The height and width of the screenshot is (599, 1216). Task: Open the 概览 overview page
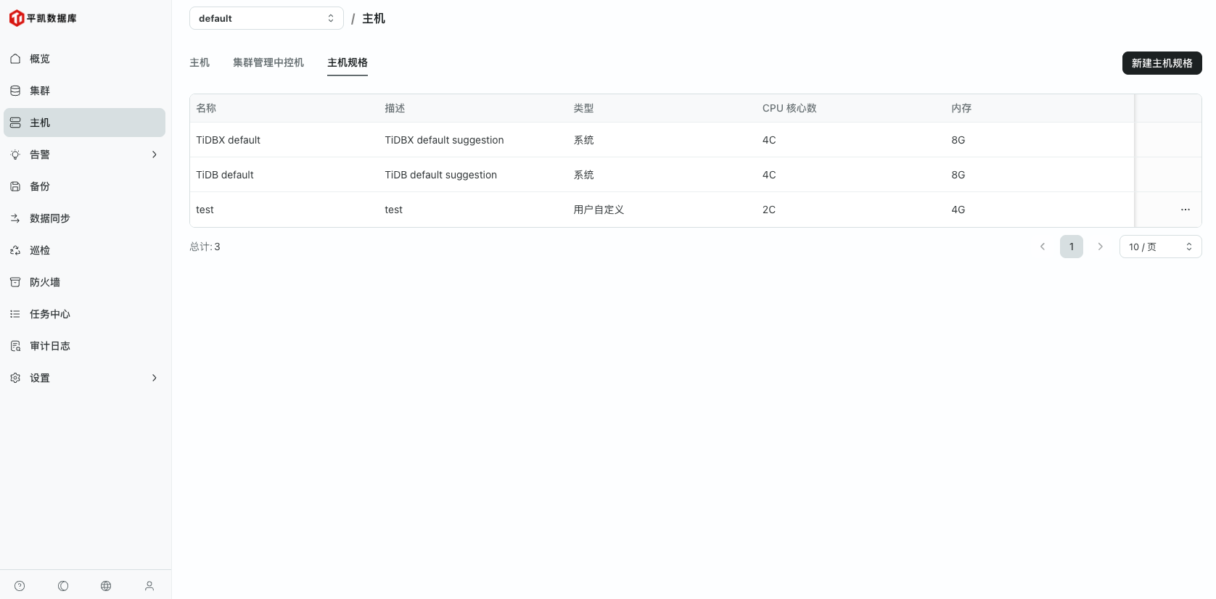click(40, 59)
